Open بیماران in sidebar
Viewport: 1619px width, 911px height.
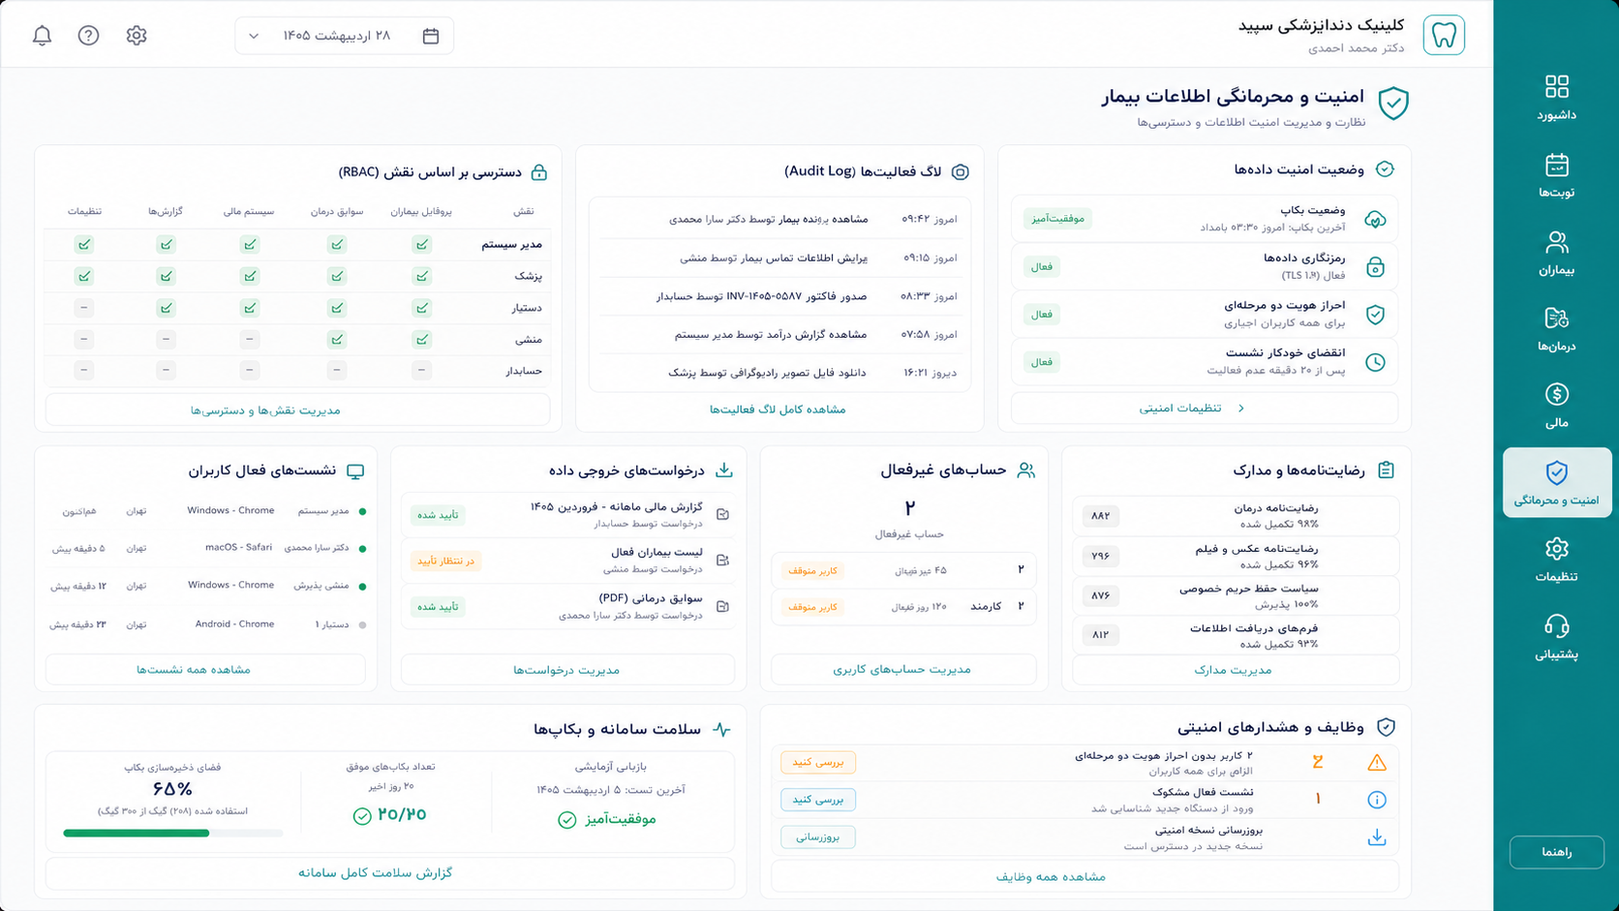(x=1556, y=253)
